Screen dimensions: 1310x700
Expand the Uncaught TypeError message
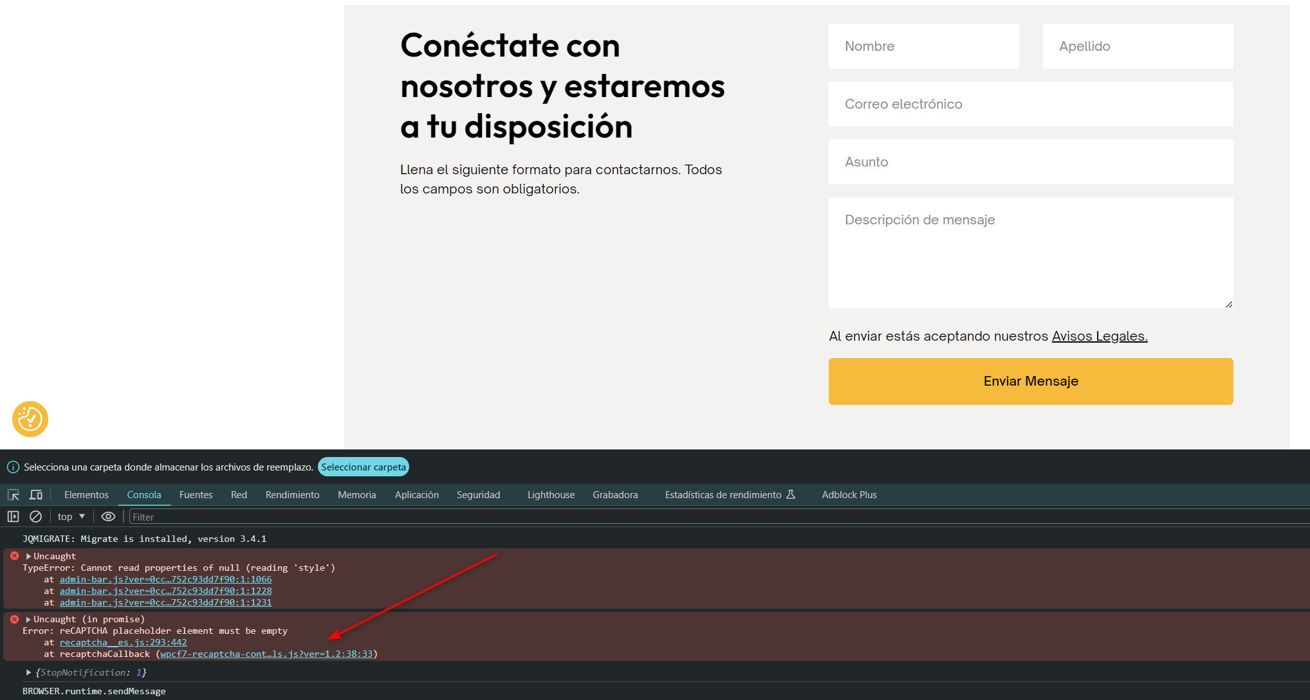28,556
